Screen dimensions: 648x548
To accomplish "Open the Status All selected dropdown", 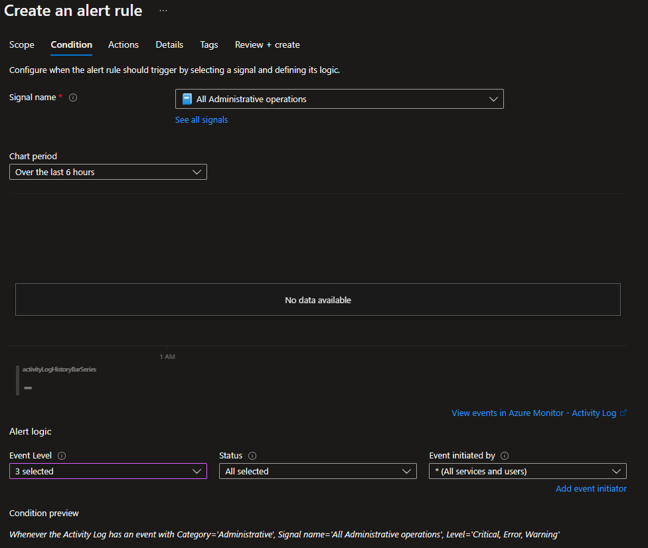I will point(318,471).
